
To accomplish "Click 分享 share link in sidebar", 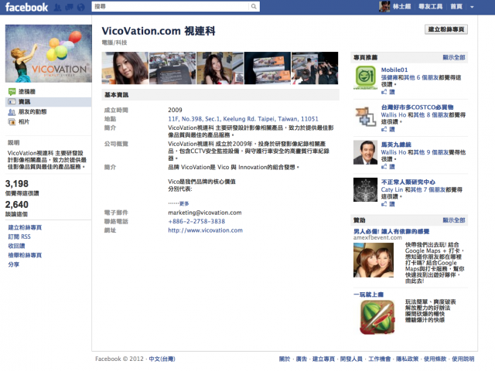I will pyautogui.click(x=14, y=264).
